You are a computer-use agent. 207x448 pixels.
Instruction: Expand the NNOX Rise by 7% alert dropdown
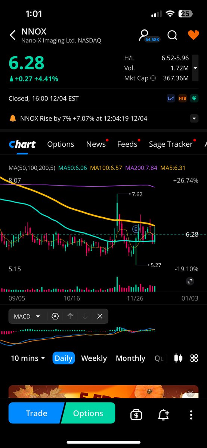tap(194, 119)
